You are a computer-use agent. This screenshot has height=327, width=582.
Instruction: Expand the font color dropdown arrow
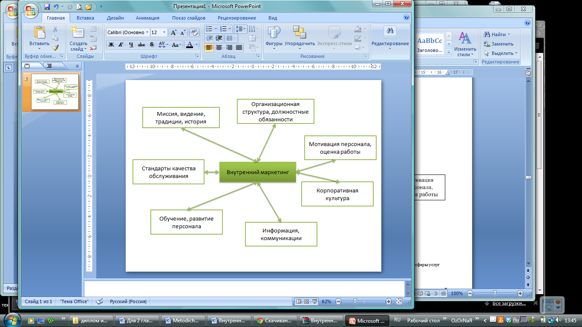coord(197,45)
